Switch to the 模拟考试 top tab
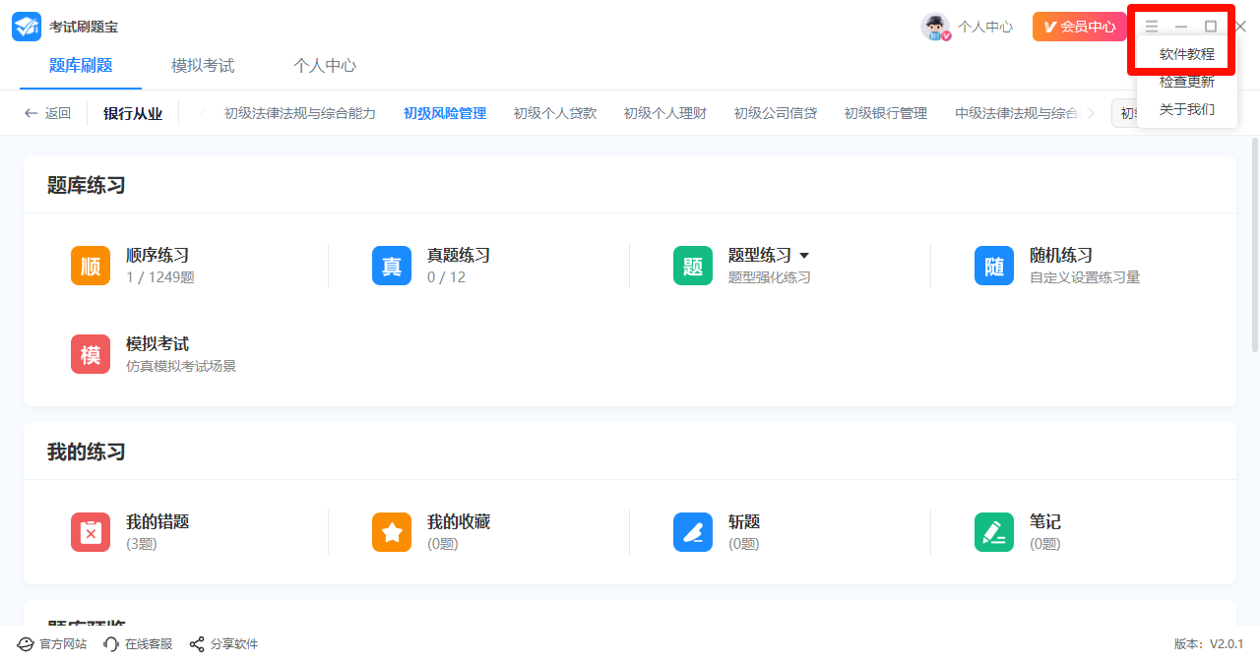Image resolution: width=1260 pixels, height=663 pixels. tap(203, 66)
